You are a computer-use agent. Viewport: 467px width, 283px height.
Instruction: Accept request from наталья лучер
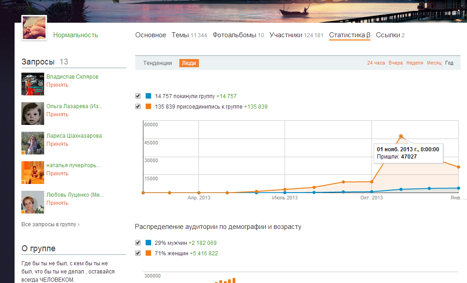point(57,174)
